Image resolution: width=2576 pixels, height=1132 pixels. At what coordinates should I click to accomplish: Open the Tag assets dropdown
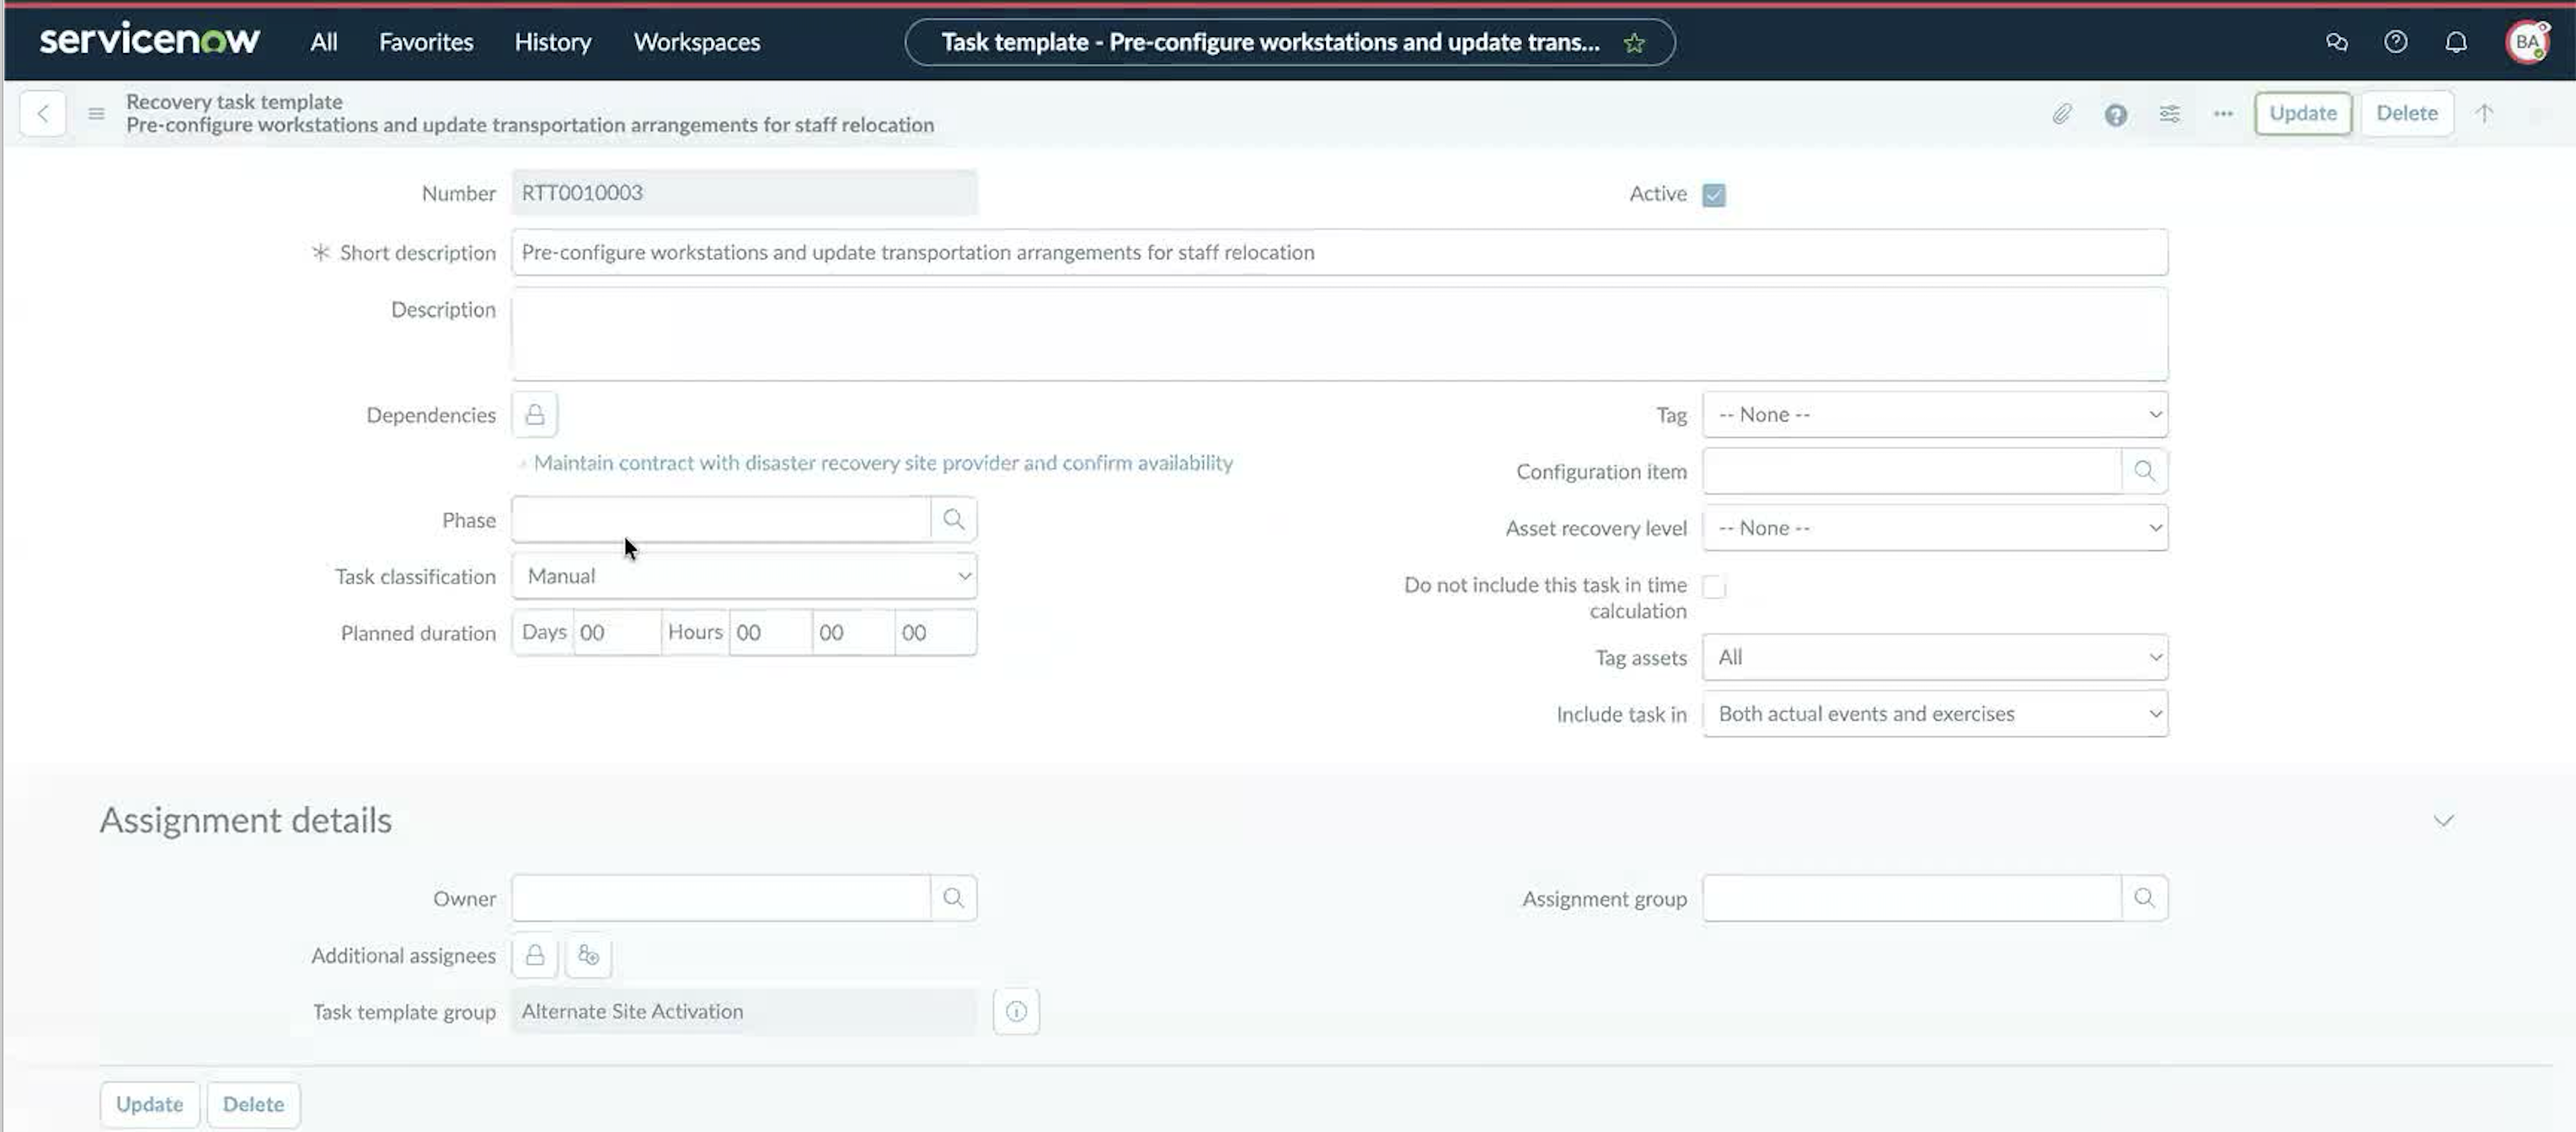1935,657
